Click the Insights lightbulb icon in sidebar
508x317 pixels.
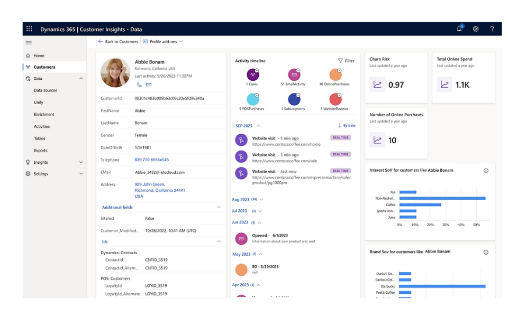coord(28,162)
